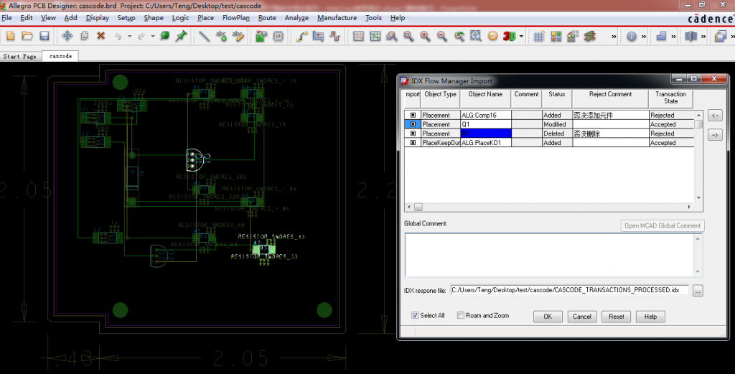Screen dimensions: 735x374
Task: Create a new design with New icon
Action: point(10,36)
